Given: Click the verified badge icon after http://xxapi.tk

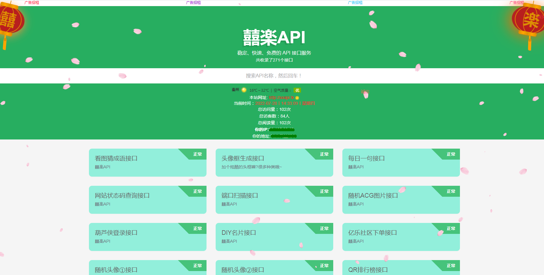Looking at the screenshot, I should click(297, 98).
